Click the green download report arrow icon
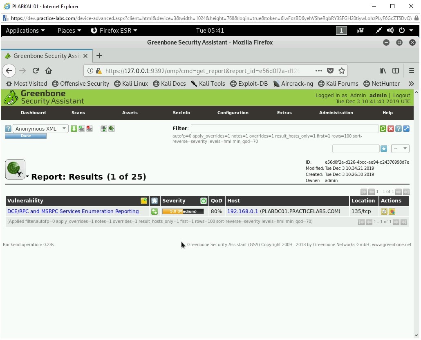The height and width of the screenshot is (340, 421). [x=74, y=129]
